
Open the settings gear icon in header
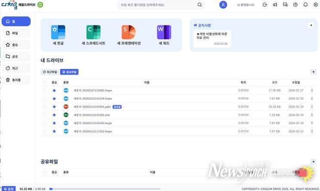click(315, 5)
